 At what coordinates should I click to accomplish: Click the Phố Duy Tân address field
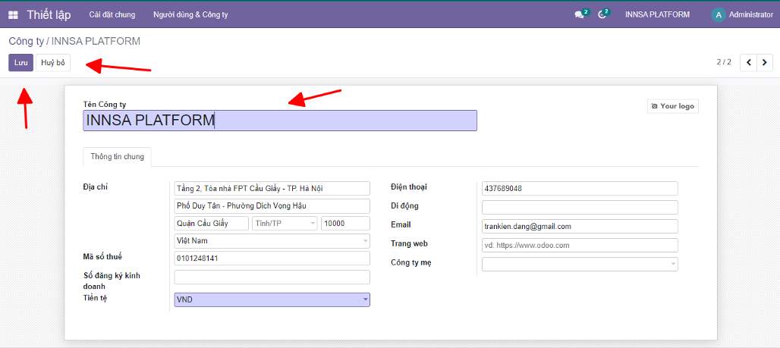pyautogui.click(x=272, y=206)
